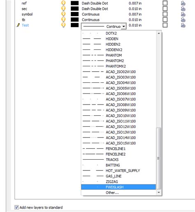
Task: Toggle the lightbulb visibility for Test layer
Action: pos(63,25)
